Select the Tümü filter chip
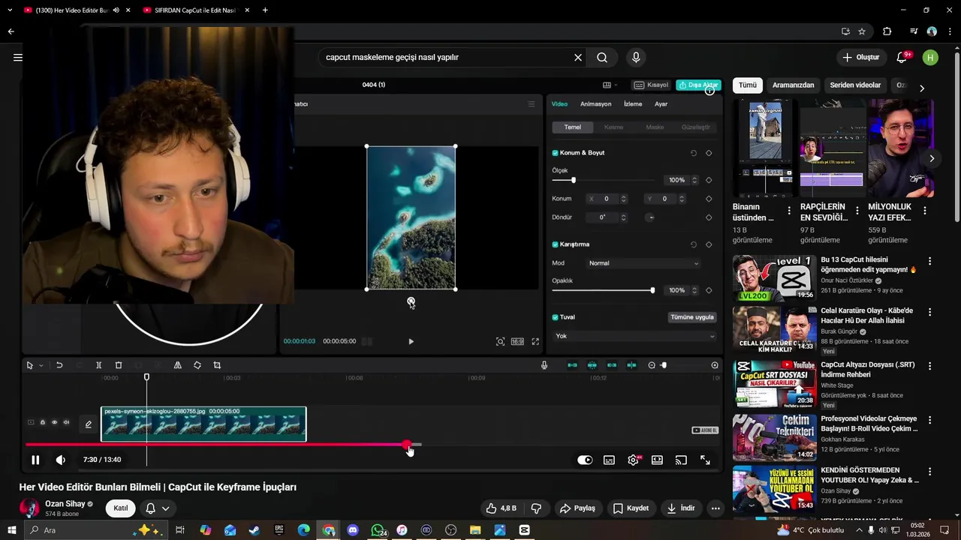The image size is (961, 540). point(748,85)
